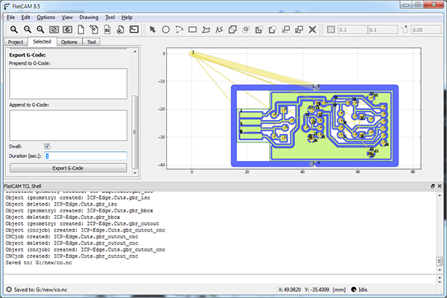447x298 pixels.
Task: Click the Update Geometry document icon
Action: [x=107, y=29]
